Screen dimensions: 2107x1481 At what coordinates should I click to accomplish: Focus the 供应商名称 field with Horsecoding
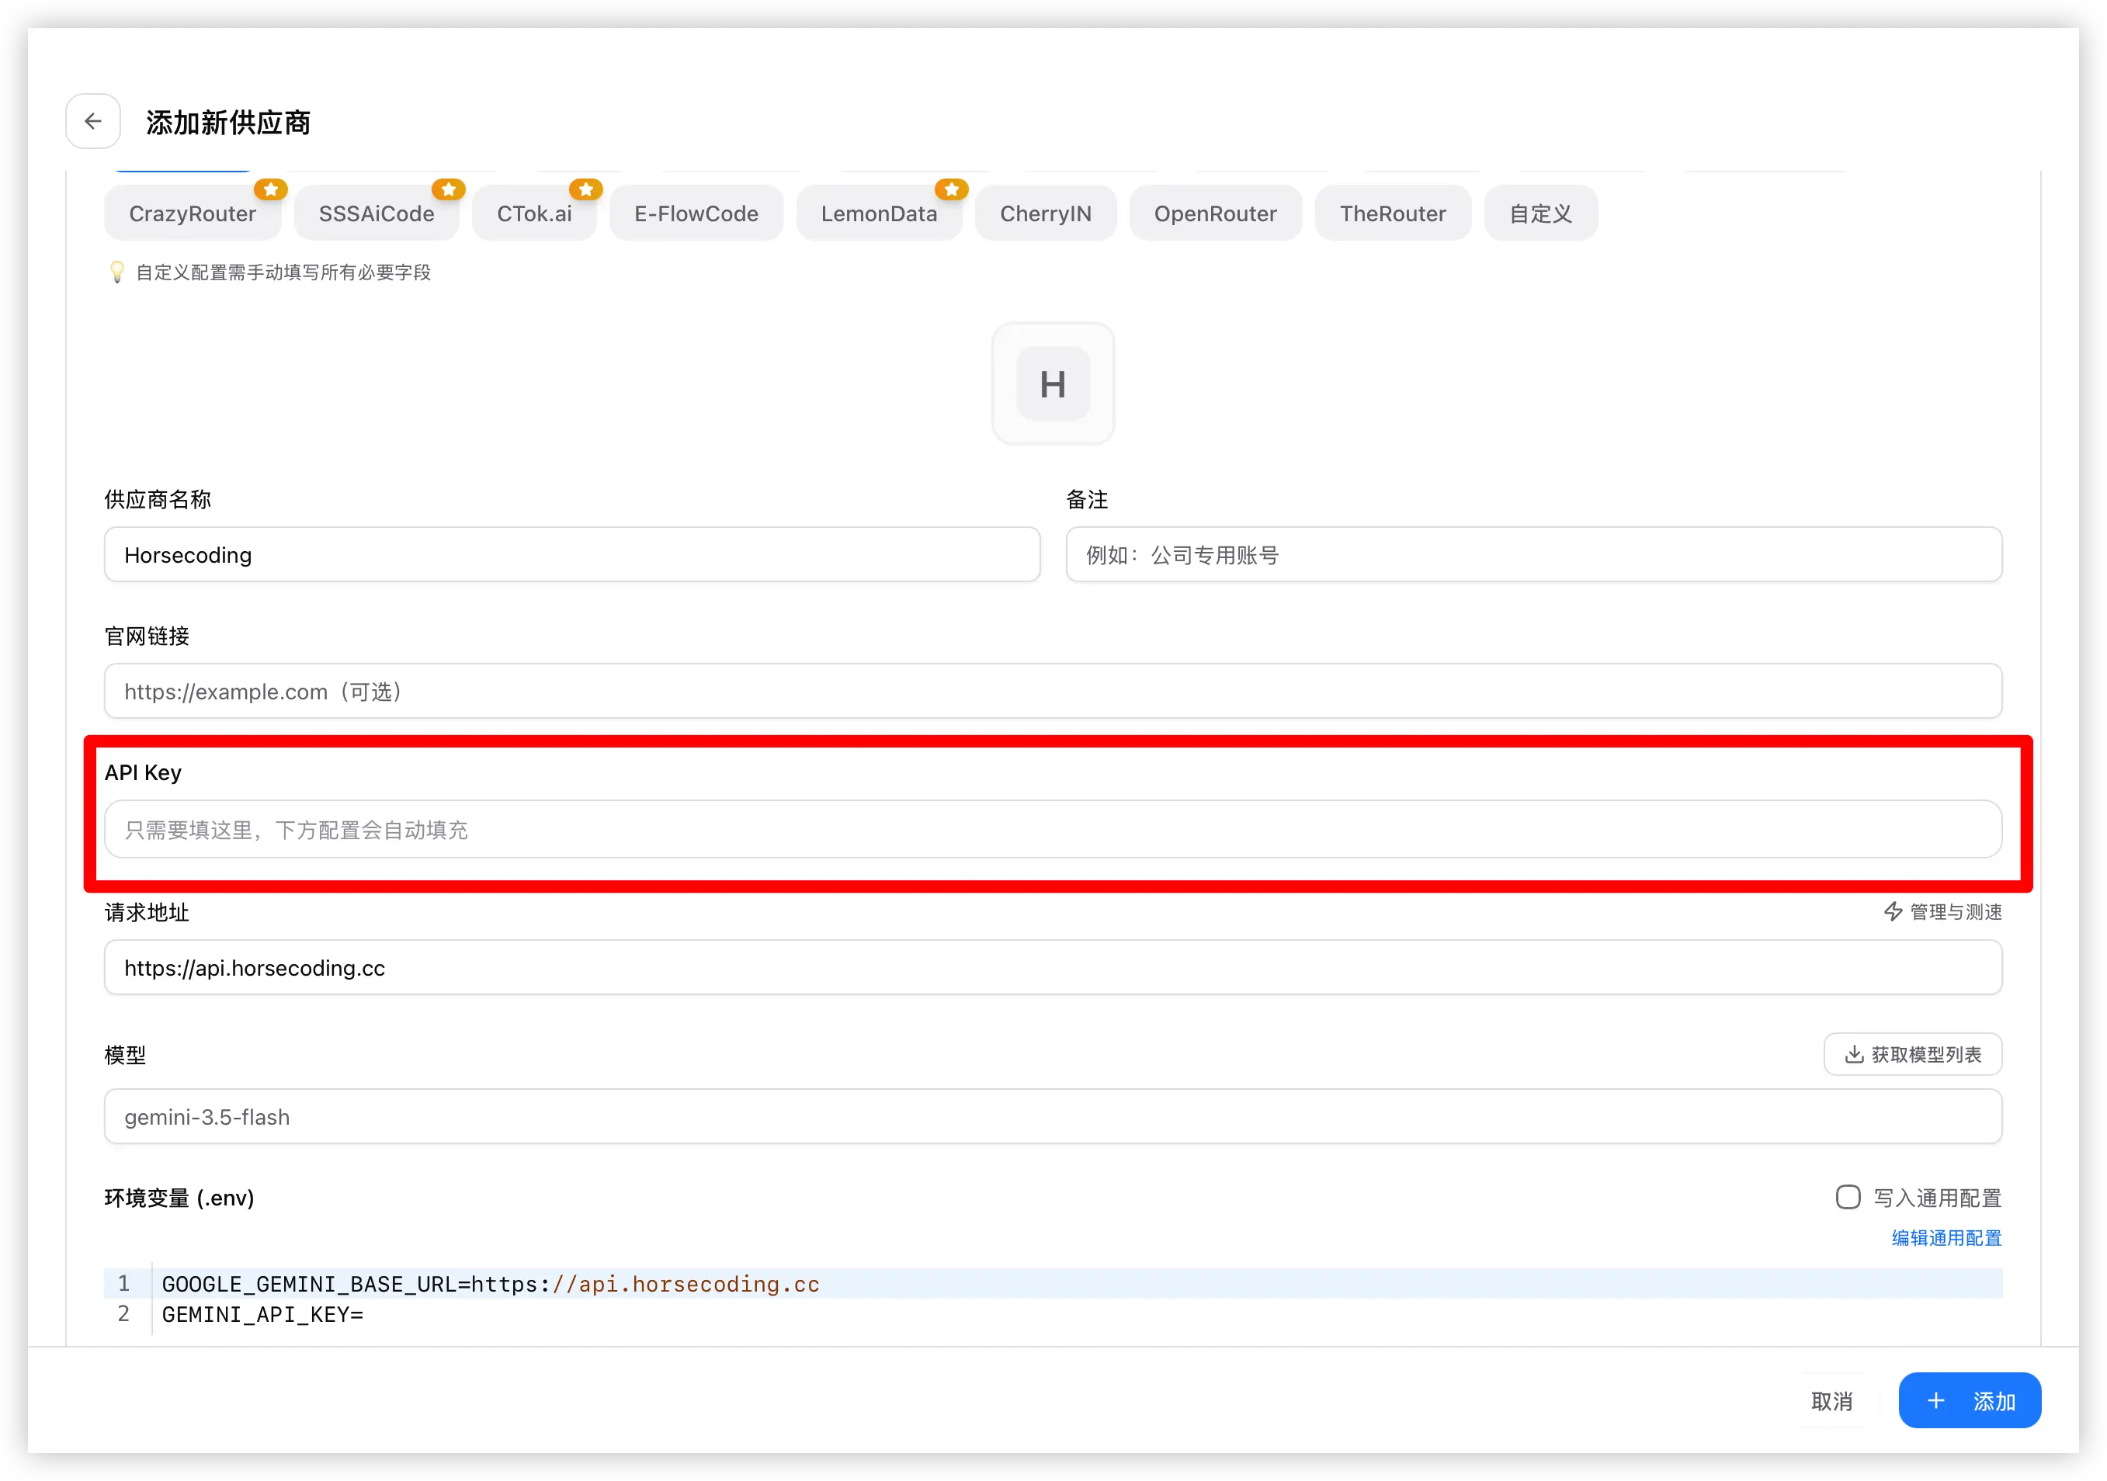[x=573, y=554]
